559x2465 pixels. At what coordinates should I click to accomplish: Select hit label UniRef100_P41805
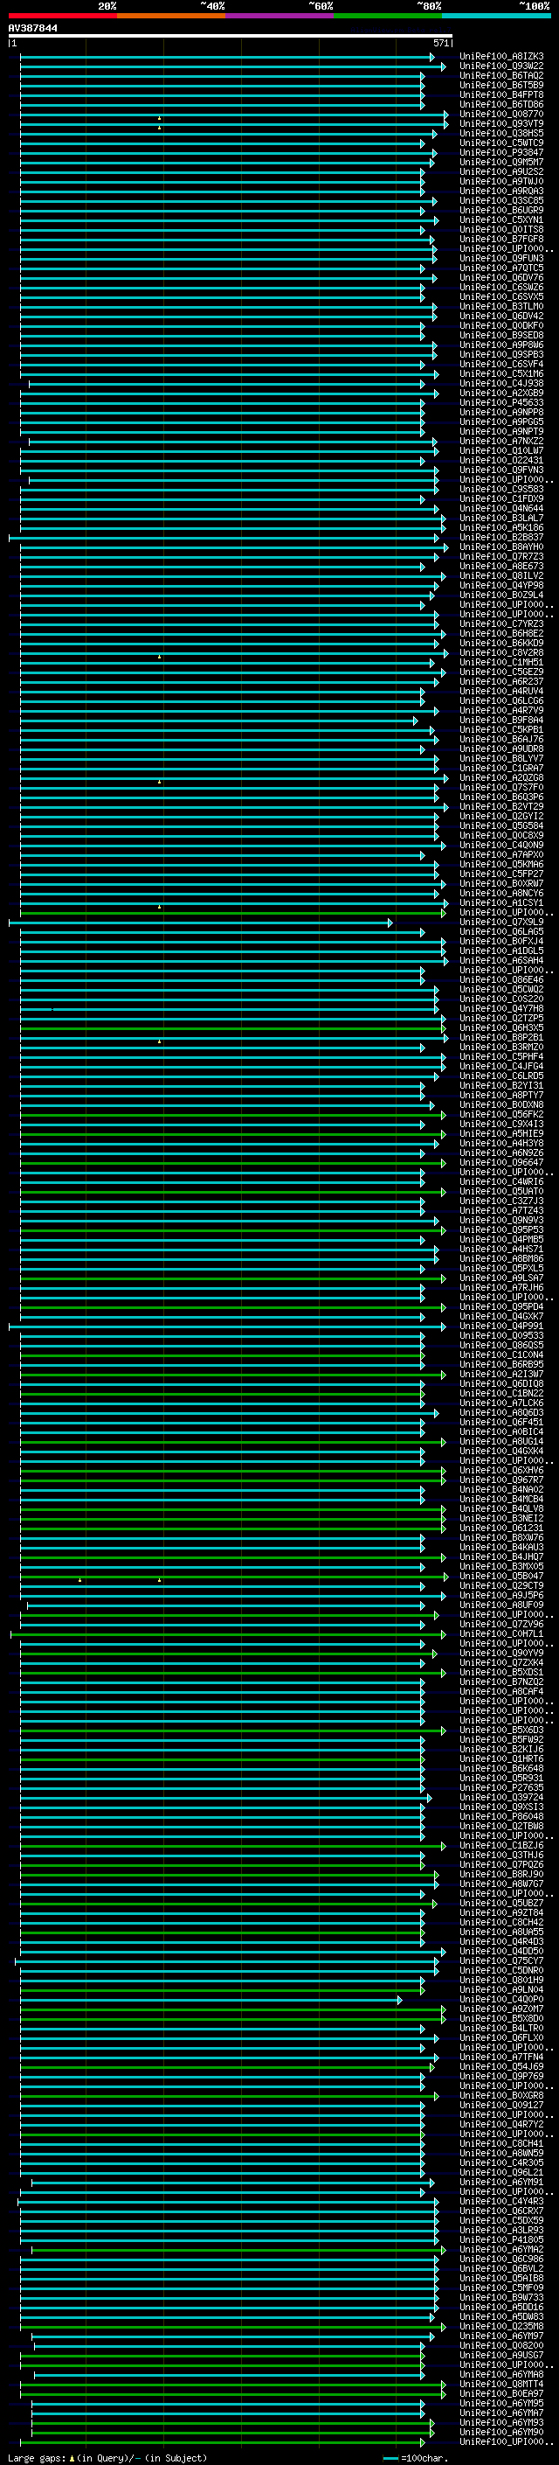point(501,2240)
